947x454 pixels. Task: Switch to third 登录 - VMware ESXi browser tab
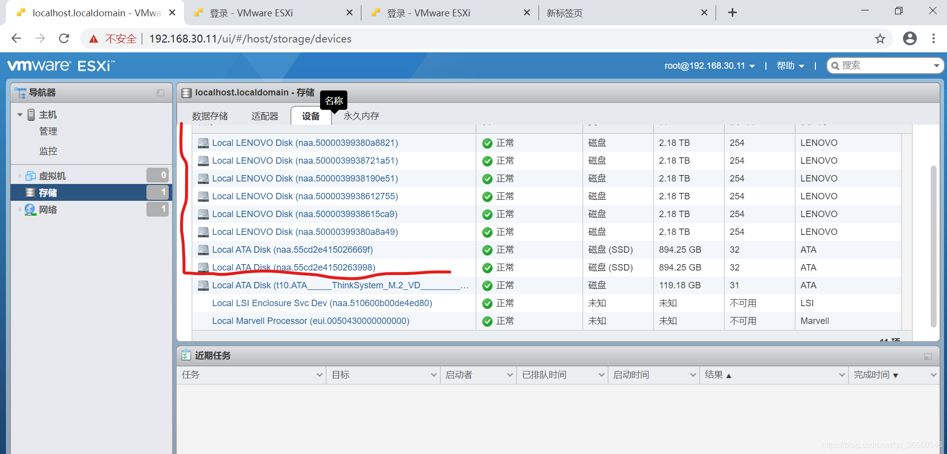450,13
